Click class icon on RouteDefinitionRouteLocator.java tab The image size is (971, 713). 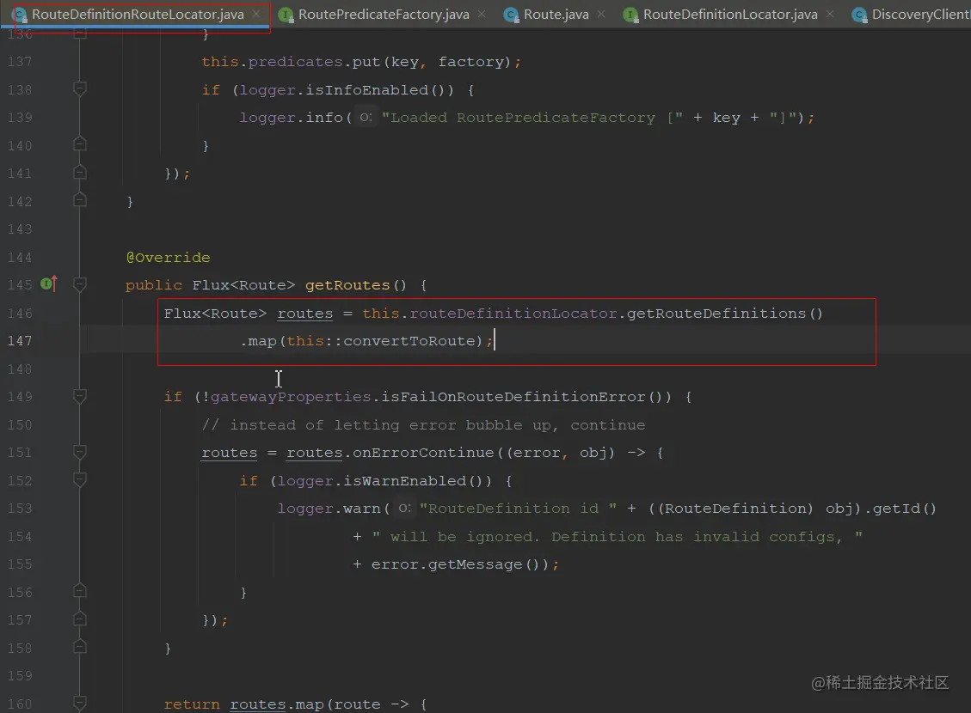(20, 15)
